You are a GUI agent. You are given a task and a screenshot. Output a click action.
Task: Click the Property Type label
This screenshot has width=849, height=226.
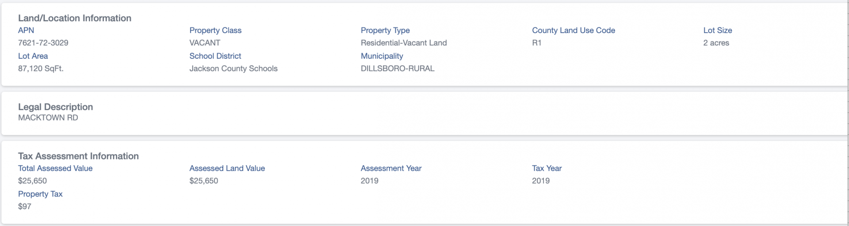tap(385, 30)
